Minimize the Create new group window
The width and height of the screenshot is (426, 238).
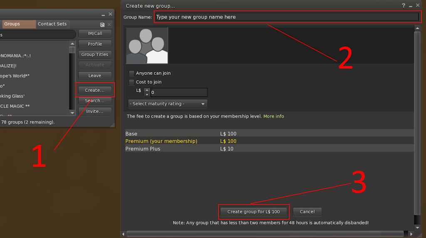click(411, 5)
